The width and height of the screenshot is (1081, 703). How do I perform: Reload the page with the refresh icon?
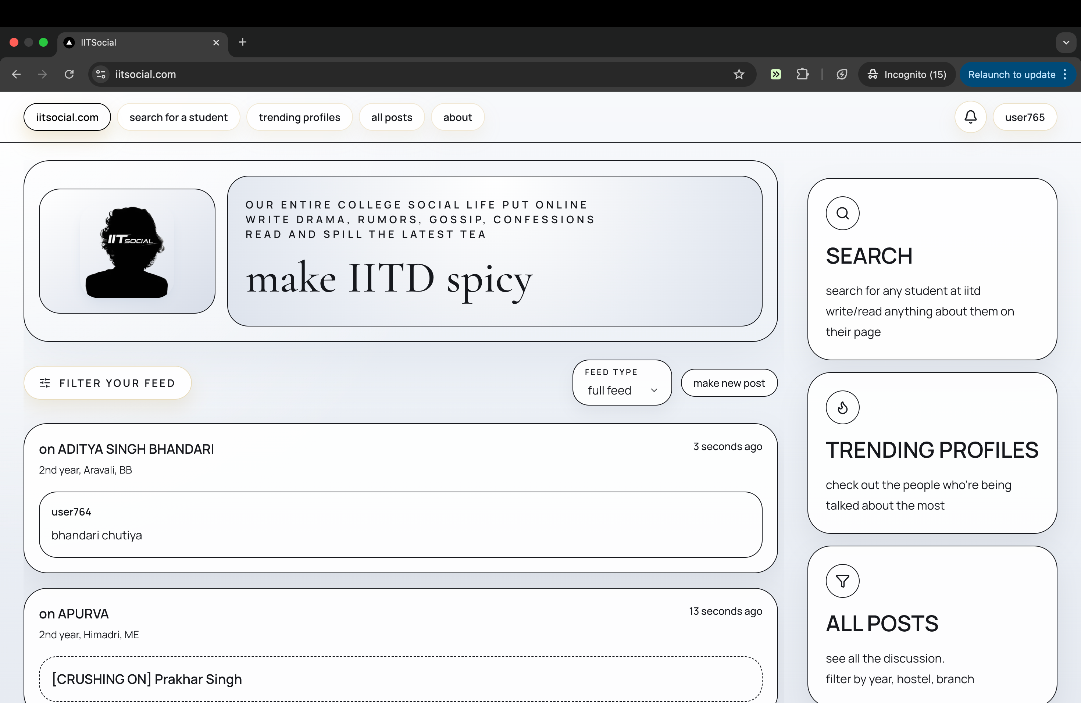69,75
